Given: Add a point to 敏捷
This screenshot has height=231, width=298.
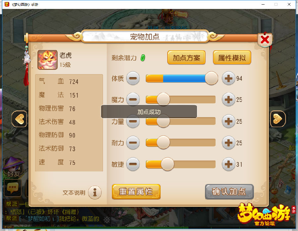Looking at the screenshot, I should [228, 164].
